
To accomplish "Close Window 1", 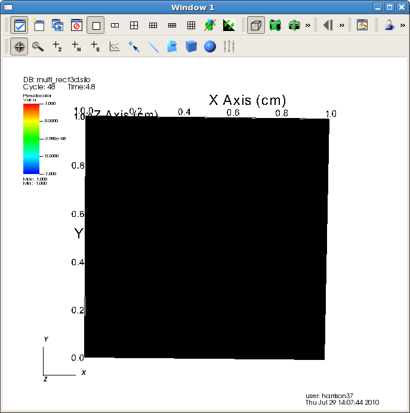I will click(x=402, y=7).
